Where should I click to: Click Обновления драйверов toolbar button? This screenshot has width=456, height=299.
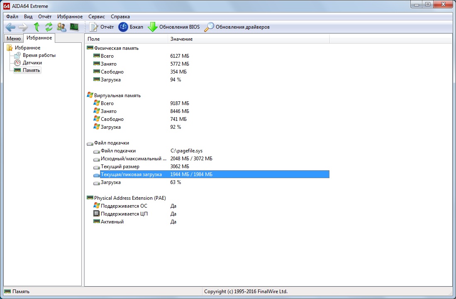tap(237, 27)
